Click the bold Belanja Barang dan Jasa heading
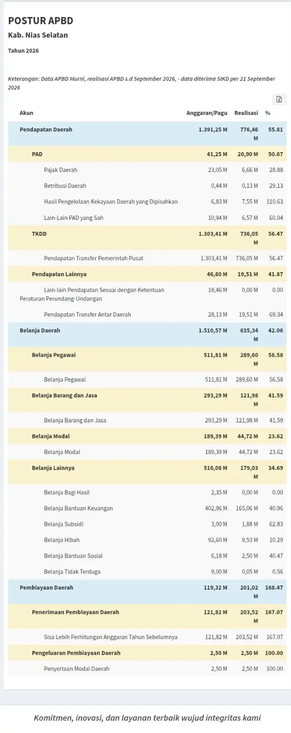The width and height of the screenshot is (291, 733). pyautogui.click(x=64, y=395)
